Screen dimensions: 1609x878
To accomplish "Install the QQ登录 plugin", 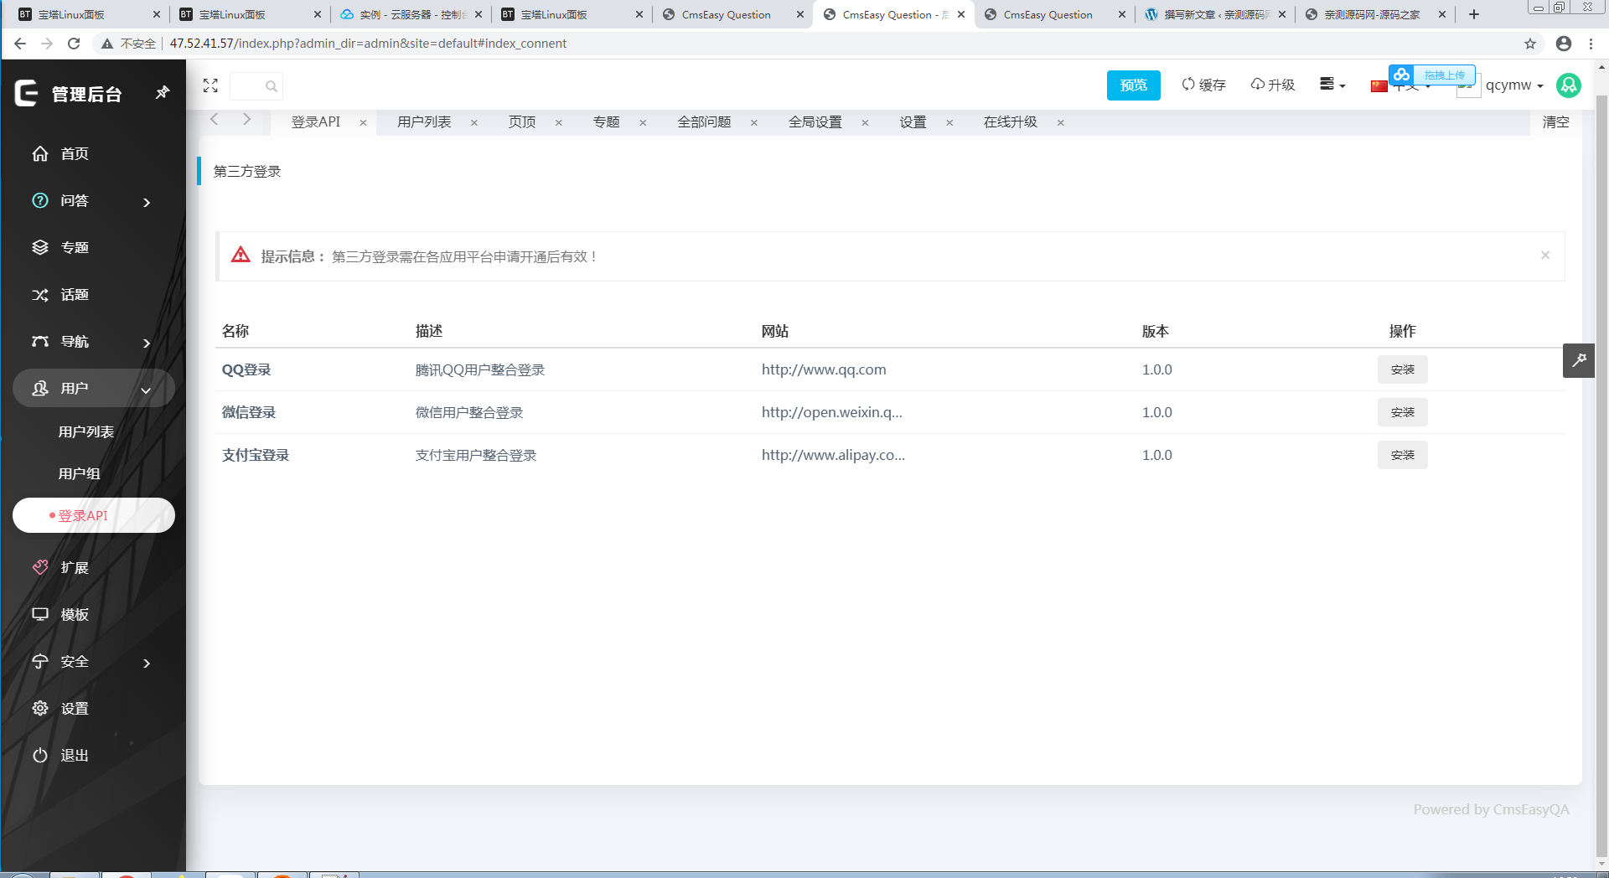I will (x=1402, y=369).
